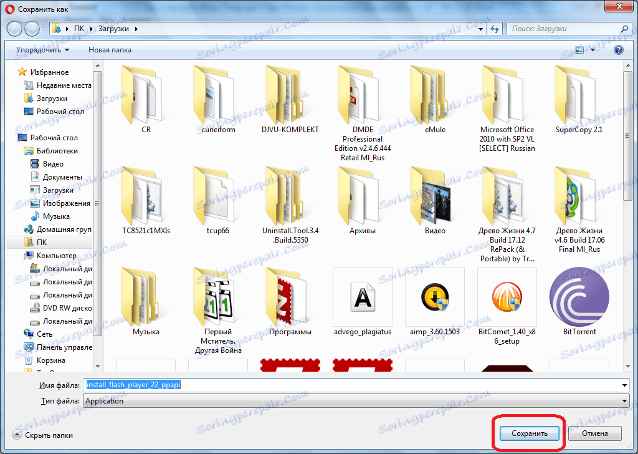
Task: Click the Back navigation arrow
Action: click(x=15, y=29)
